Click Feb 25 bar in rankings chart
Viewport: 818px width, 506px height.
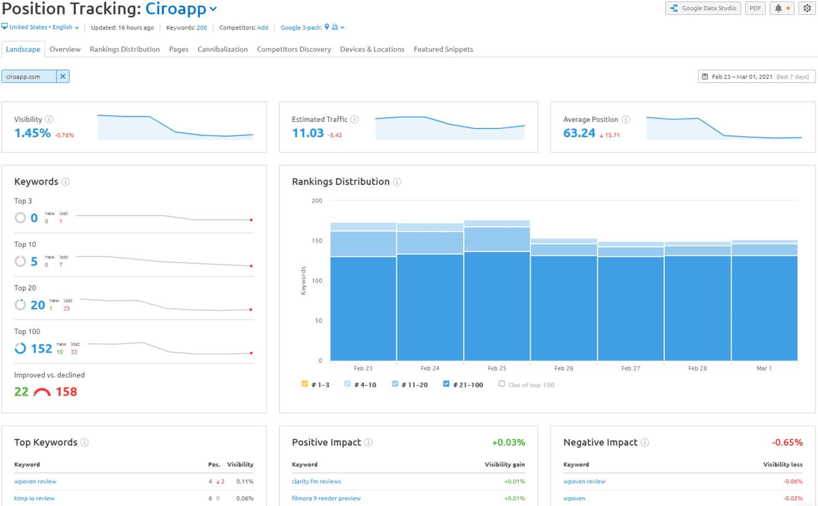tap(497, 290)
